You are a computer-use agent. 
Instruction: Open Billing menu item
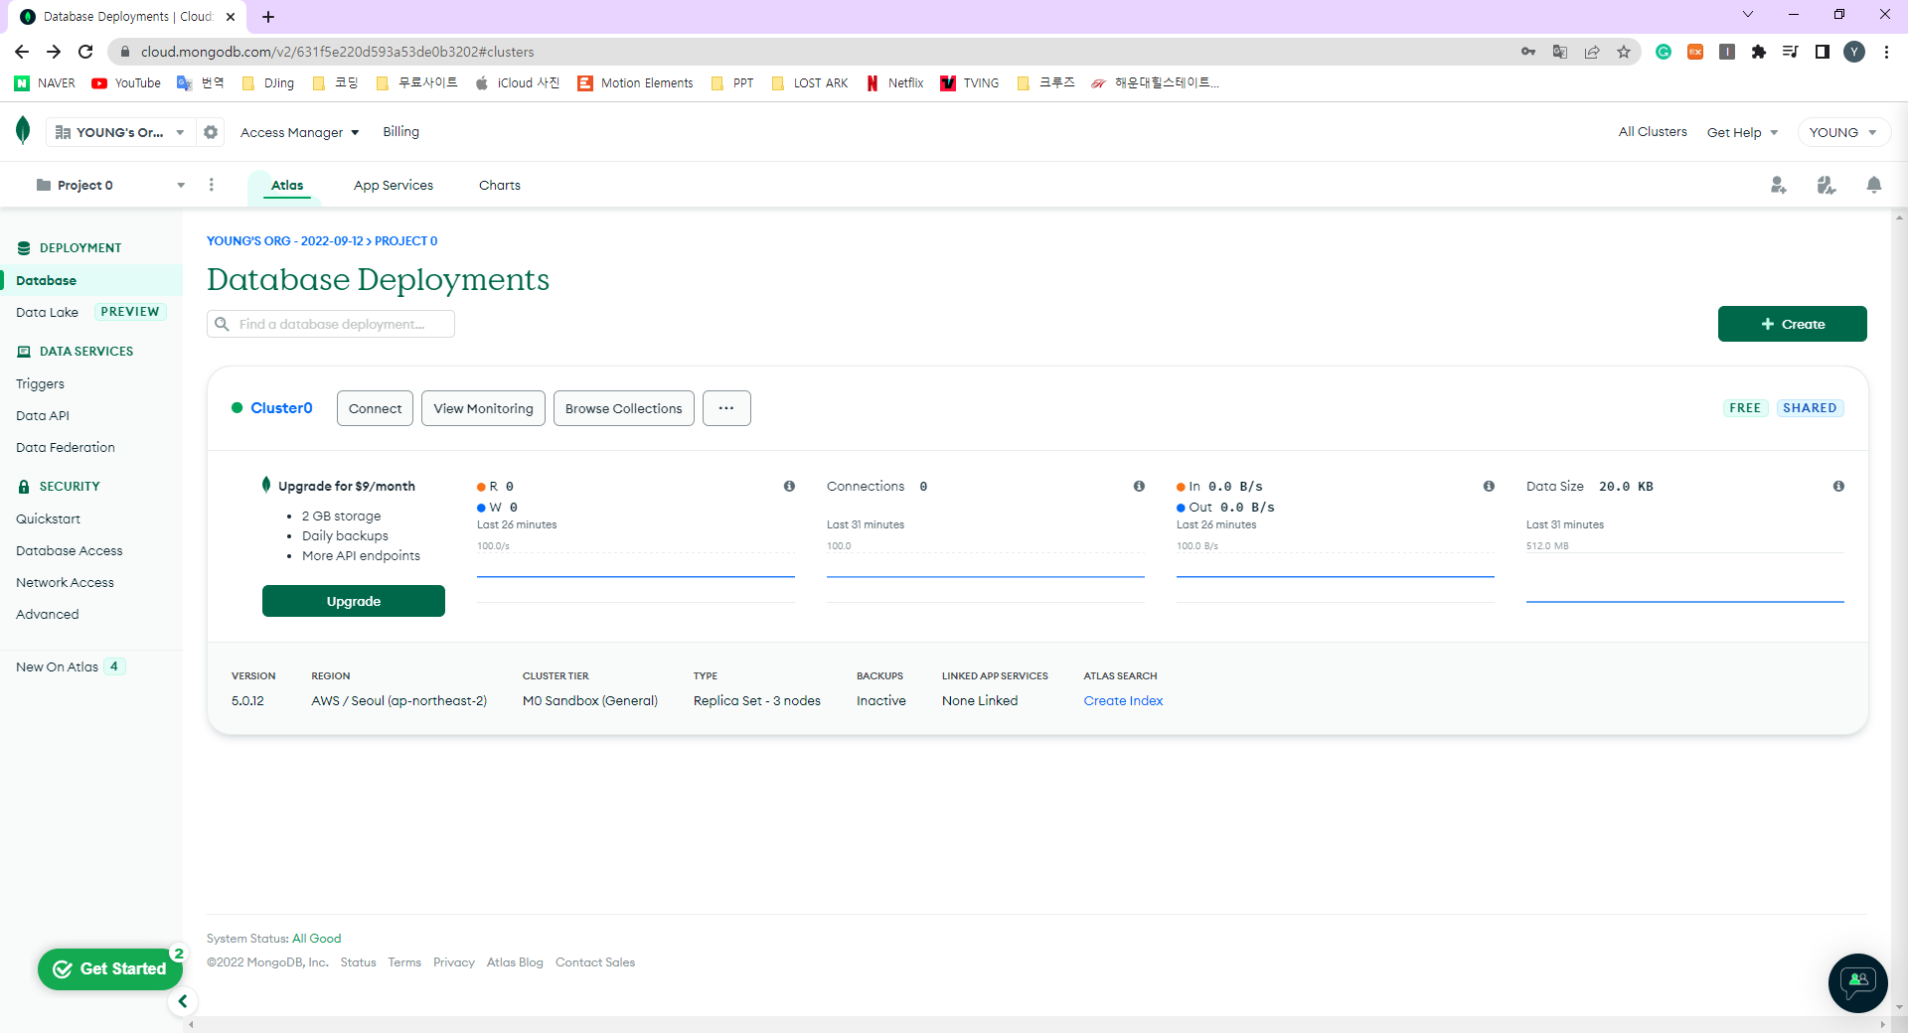401,131
